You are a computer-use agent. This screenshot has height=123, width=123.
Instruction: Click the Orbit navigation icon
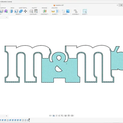pos(50,116)
